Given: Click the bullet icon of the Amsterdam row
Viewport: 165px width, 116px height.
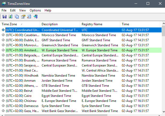Looking at the screenshot, I should pyautogui.click(x=3, y=50).
